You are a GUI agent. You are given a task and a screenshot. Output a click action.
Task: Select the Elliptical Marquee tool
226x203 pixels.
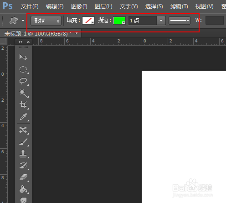pos(23,69)
